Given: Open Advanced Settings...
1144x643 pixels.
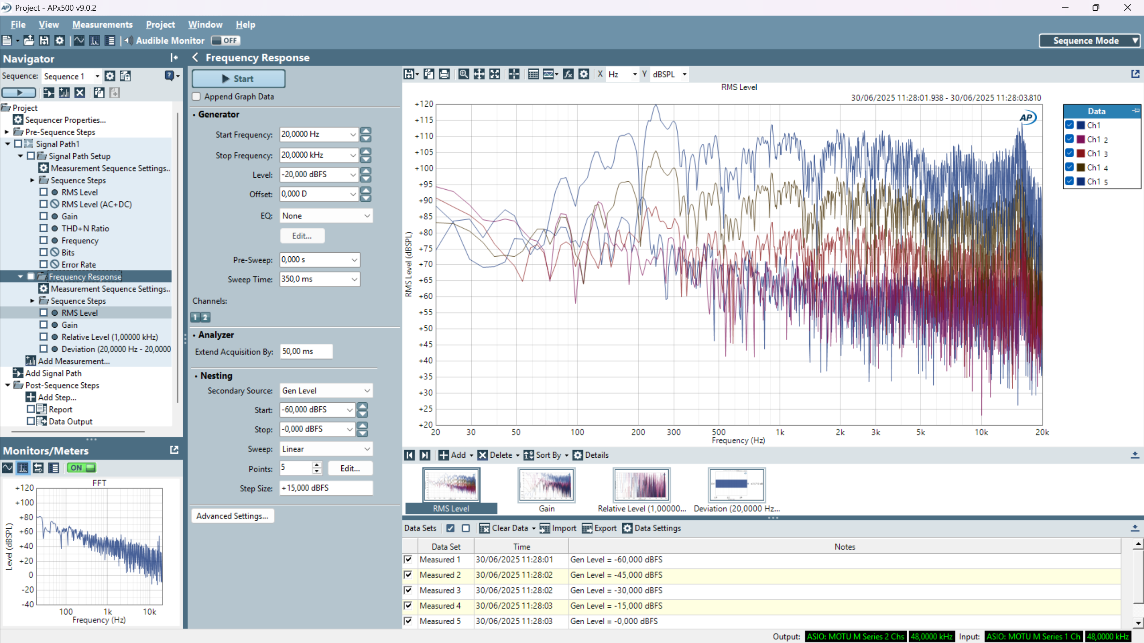Looking at the screenshot, I should pos(232,516).
